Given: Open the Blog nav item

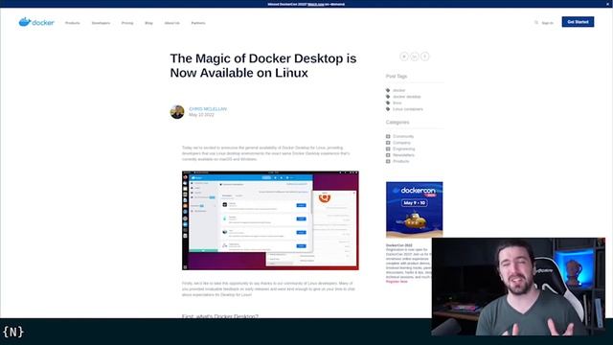Looking at the screenshot, I should click(148, 23).
